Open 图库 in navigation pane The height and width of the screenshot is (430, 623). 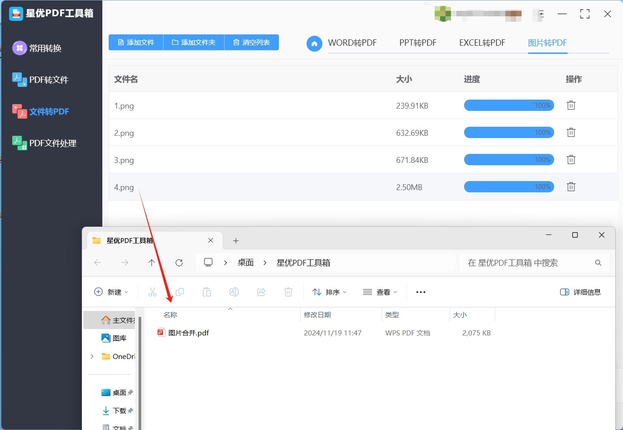pyautogui.click(x=114, y=338)
